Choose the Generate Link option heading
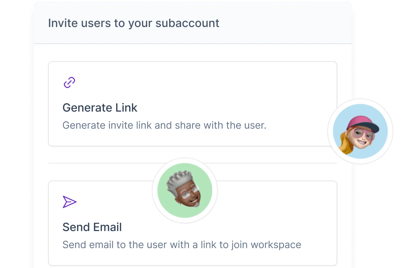 [100, 108]
